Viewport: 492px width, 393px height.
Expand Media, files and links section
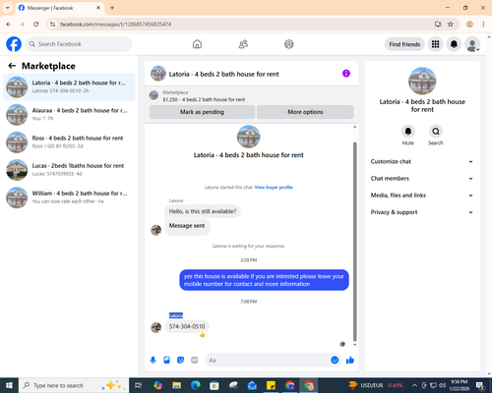pos(422,196)
